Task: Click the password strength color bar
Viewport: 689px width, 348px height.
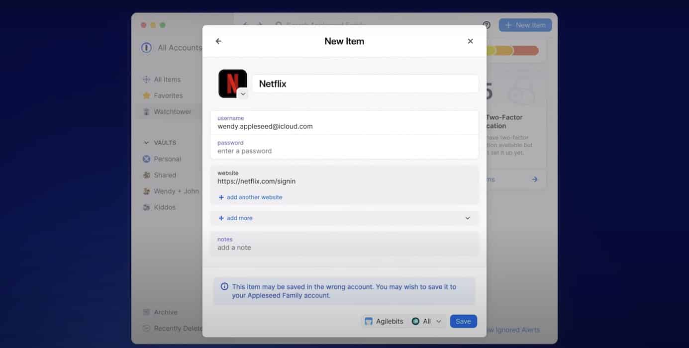Action: (512, 51)
